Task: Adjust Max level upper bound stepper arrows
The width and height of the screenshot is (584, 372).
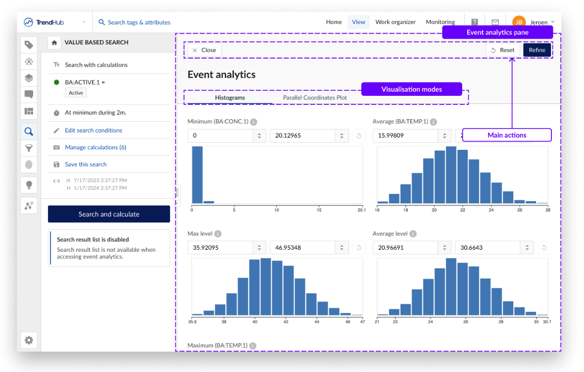Action: point(341,248)
